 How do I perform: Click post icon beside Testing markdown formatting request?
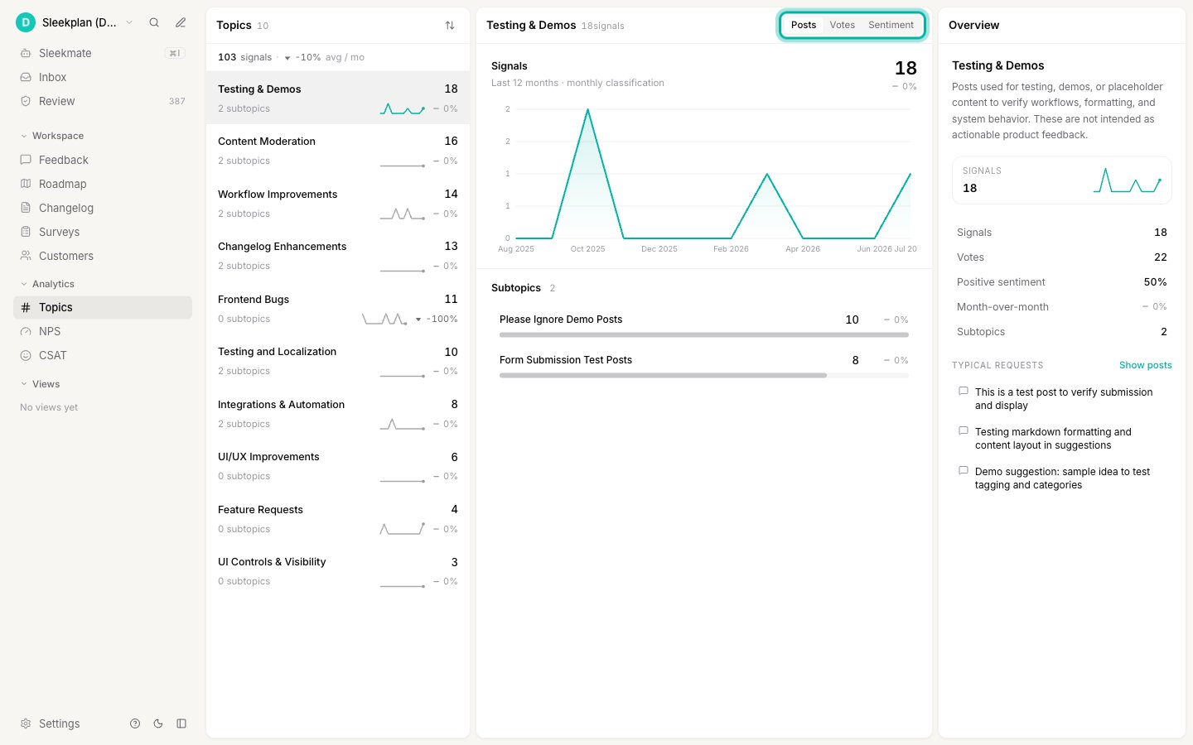click(963, 430)
